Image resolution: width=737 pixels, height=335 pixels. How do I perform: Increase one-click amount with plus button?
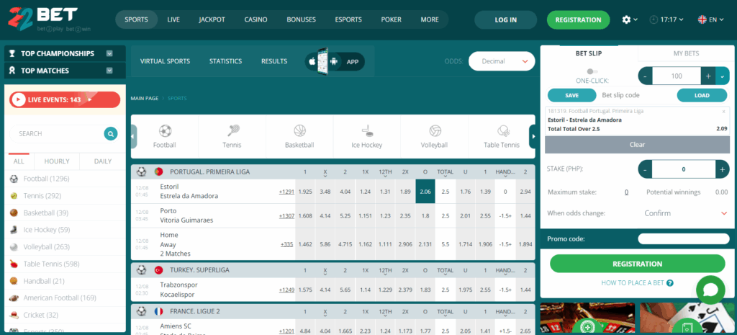coord(708,76)
